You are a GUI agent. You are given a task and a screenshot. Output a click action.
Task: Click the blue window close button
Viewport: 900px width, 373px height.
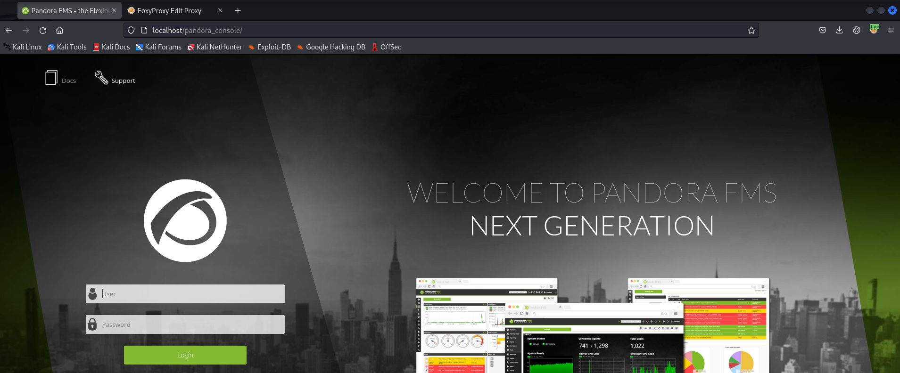point(892,10)
